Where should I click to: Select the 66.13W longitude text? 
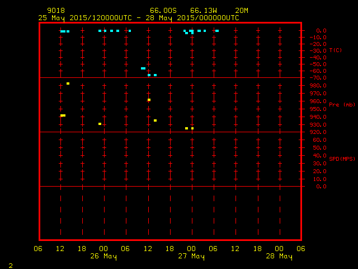point(202,10)
